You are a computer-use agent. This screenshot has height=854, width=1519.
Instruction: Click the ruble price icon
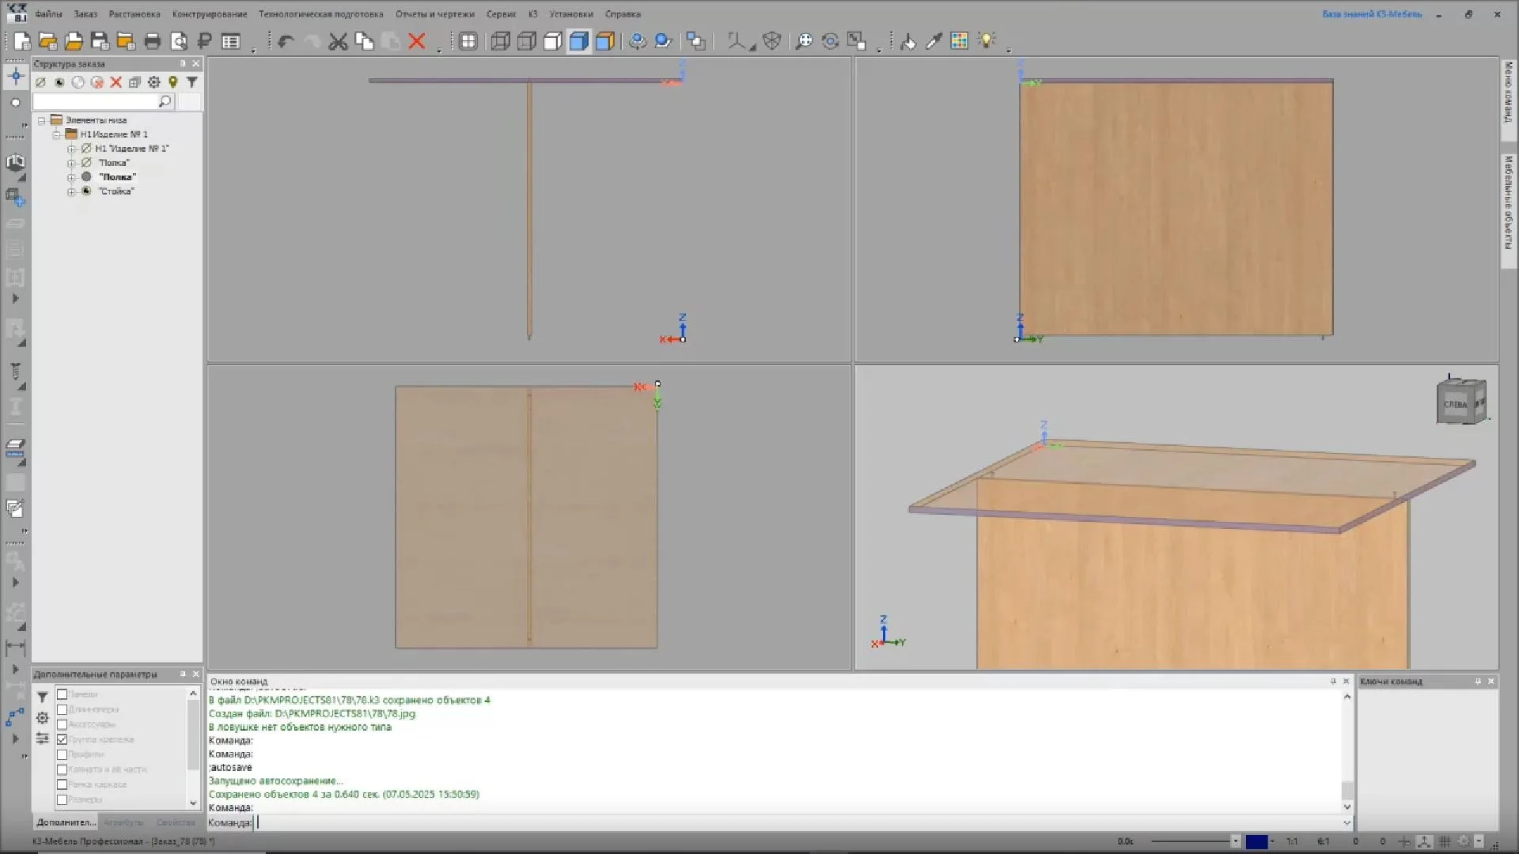204,41
